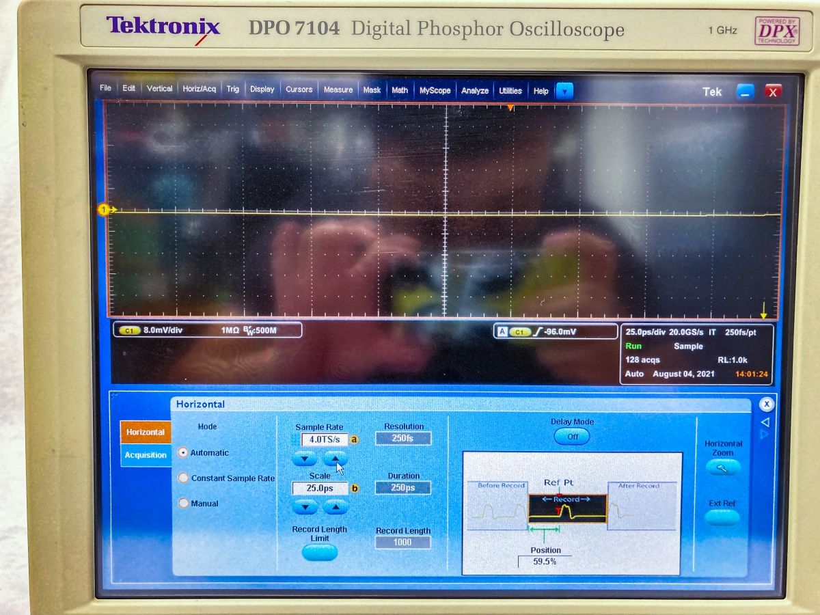Expand the menu bar dropdown arrow

click(564, 91)
